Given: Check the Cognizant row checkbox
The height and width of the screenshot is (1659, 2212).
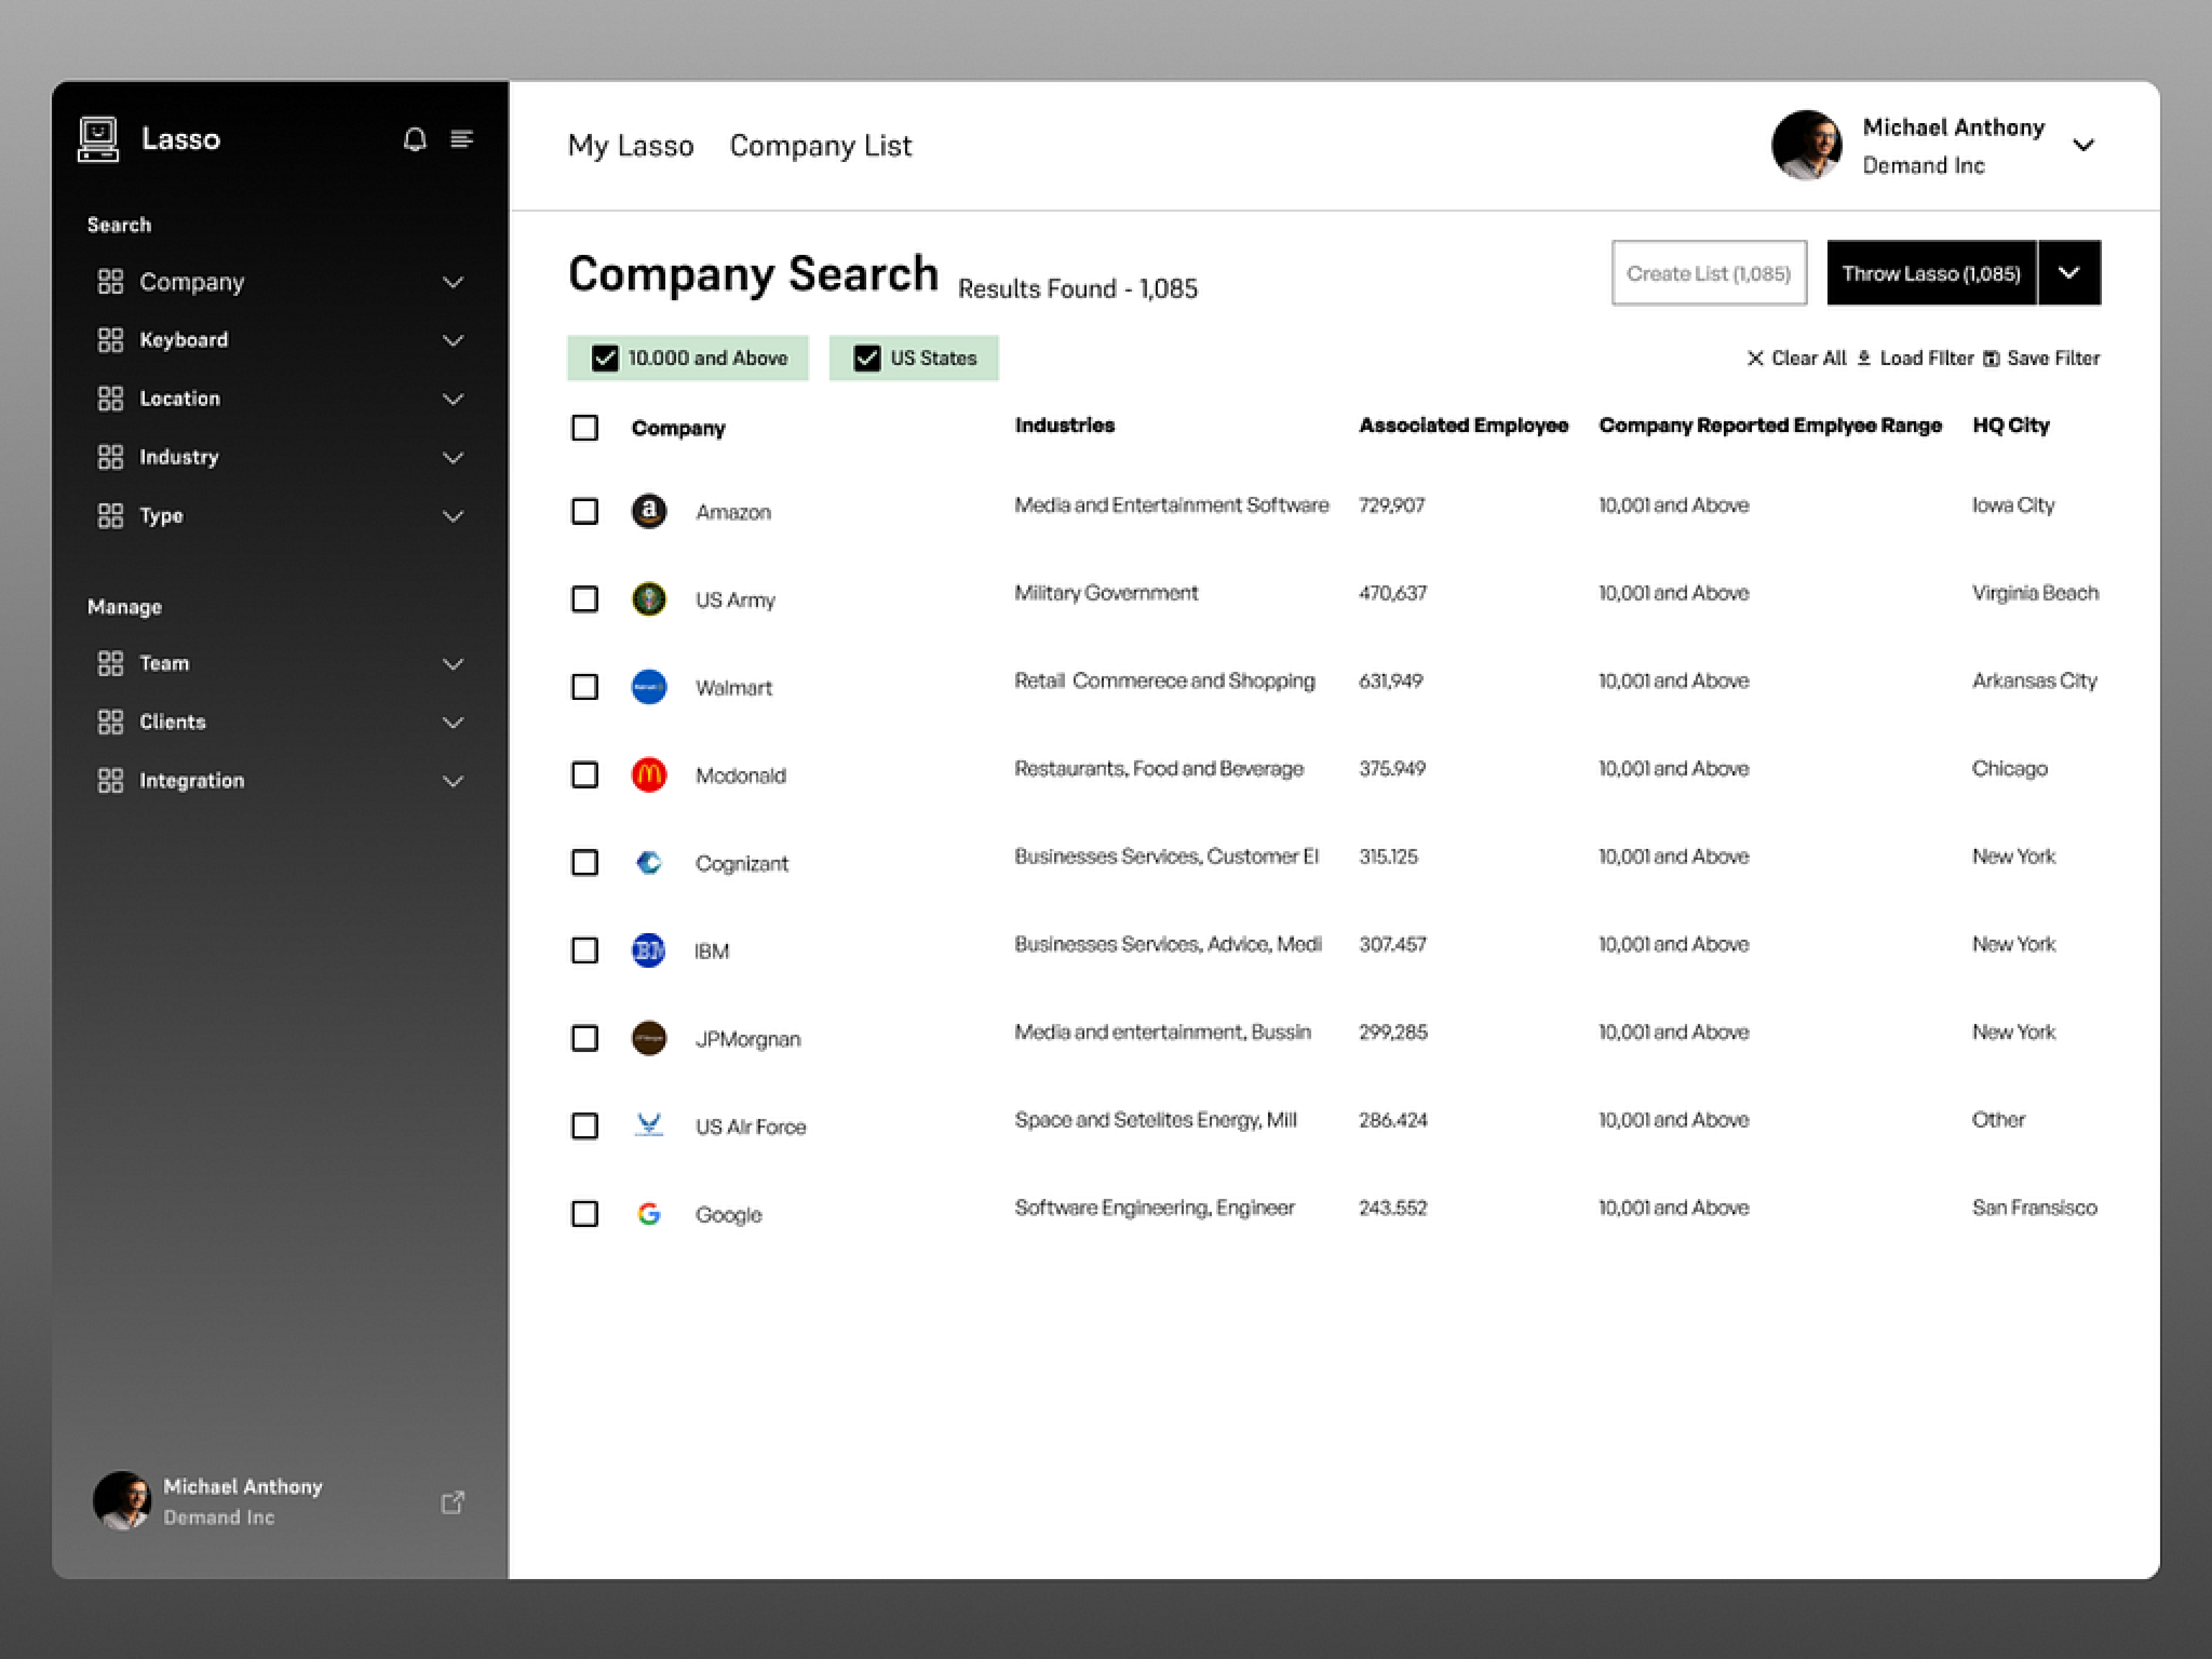Looking at the screenshot, I should [x=585, y=863].
